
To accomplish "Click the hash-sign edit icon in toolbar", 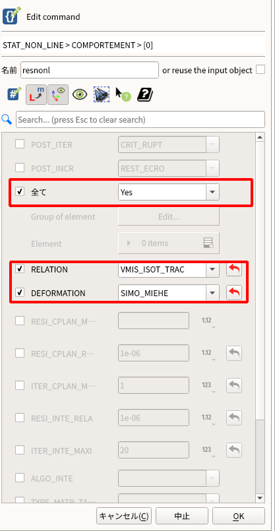I will [14, 94].
